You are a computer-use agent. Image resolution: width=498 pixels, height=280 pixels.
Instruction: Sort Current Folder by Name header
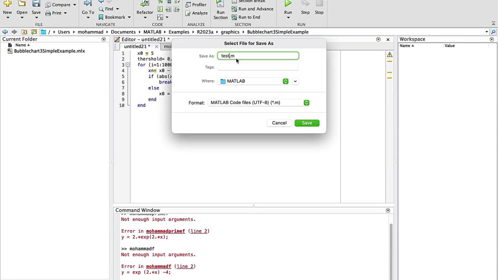[x=23, y=45]
